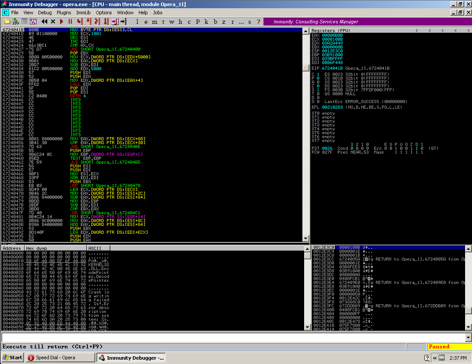Image resolution: width=472 pixels, height=364 pixels.
Task: Click the Execute till return icon
Action: tap(115, 22)
